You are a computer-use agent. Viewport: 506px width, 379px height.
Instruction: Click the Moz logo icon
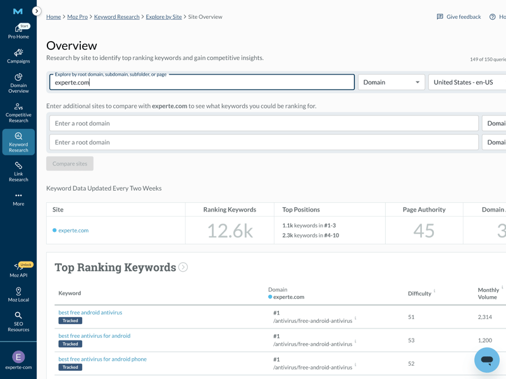(18, 11)
